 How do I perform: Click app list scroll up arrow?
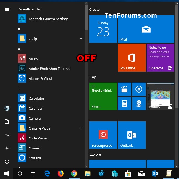[x=86, y=3]
